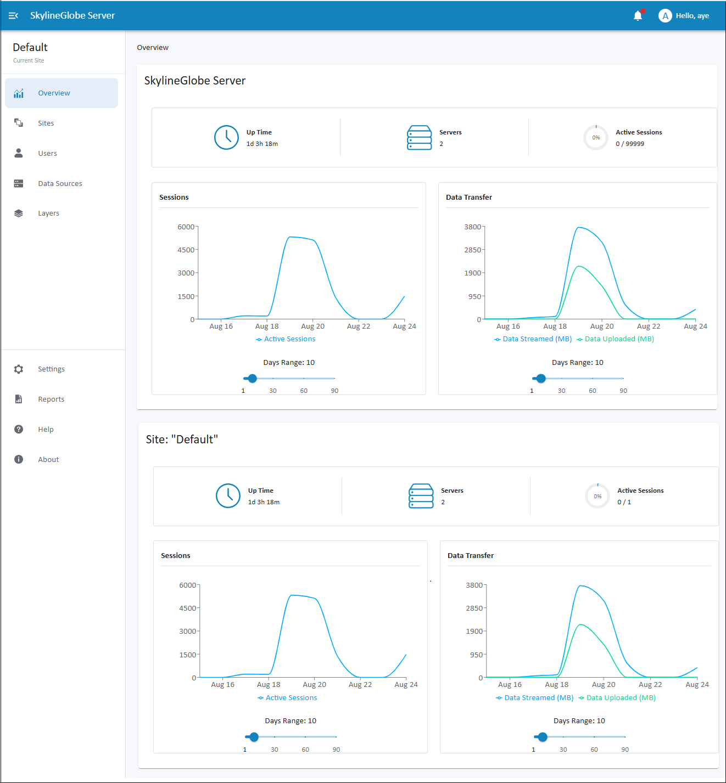The height and width of the screenshot is (783, 726).
Task: Toggle Data Uploaded (MB) legend in Default site chart
Action: pyautogui.click(x=617, y=698)
